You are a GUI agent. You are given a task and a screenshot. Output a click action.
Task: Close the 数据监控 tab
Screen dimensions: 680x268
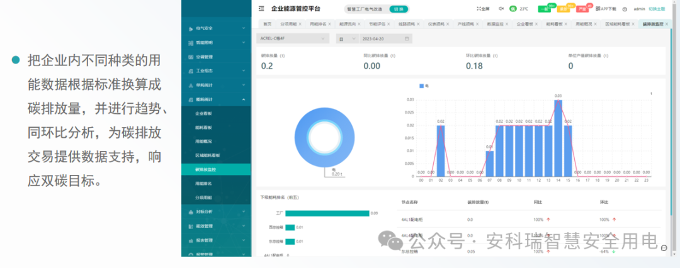[507, 25]
